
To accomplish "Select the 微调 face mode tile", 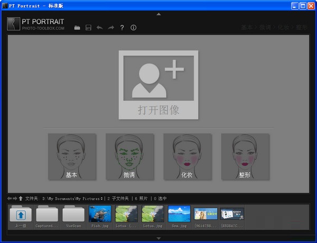I will point(129,156).
